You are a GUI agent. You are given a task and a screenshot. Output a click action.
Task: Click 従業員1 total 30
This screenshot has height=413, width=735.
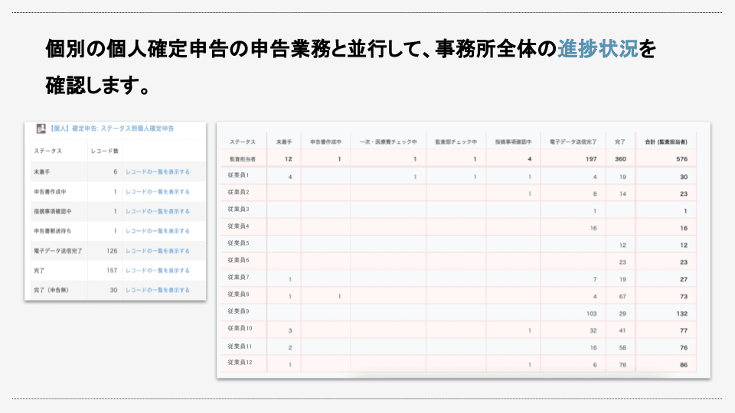(684, 177)
